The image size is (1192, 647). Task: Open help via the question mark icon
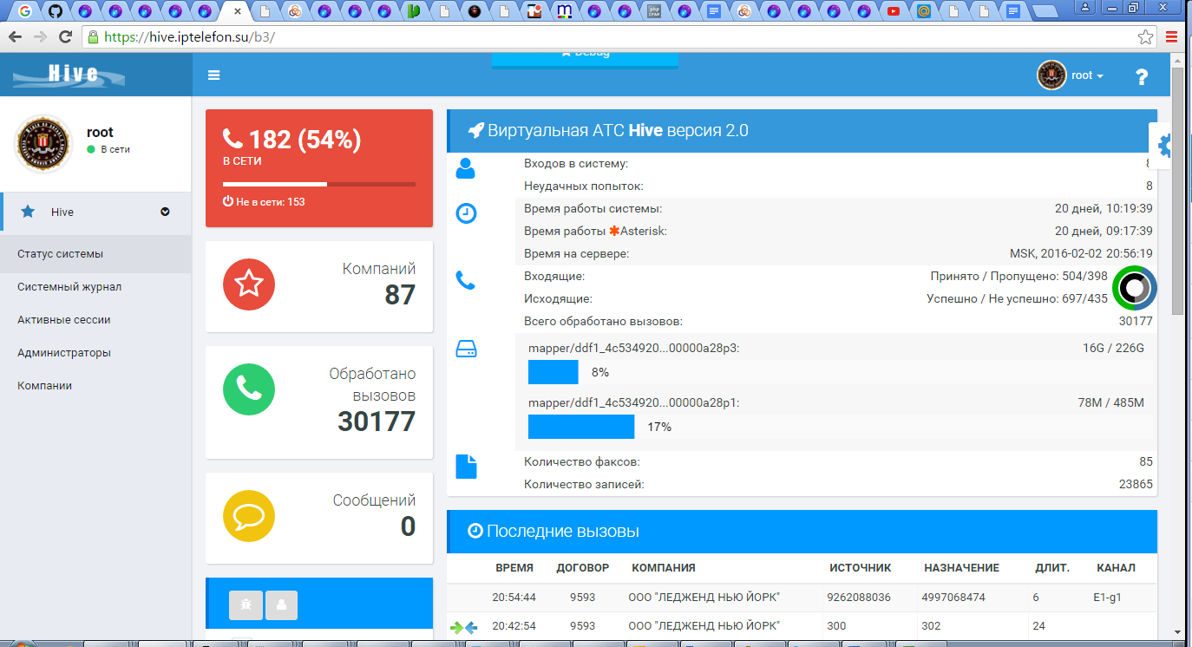point(1142,76)
